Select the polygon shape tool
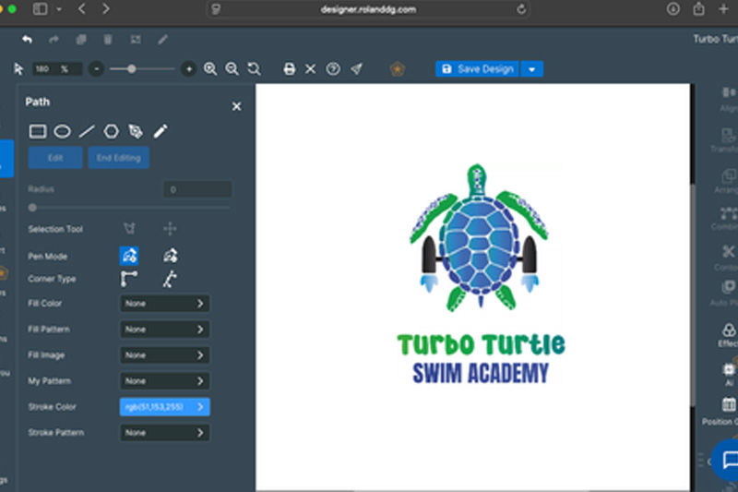The width and height of the screenshot is (738, 492). pyautogui.click(x=111, y=131)
